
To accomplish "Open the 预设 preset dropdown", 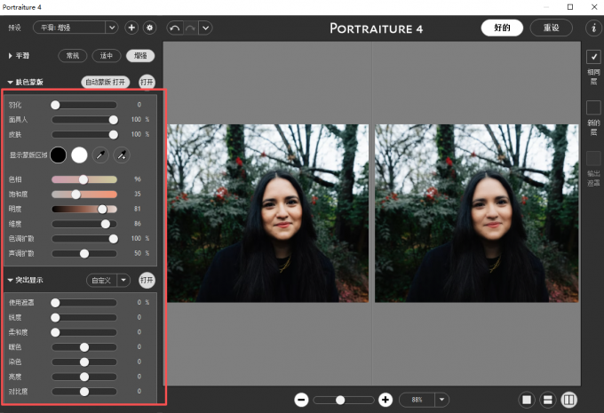I will [75, 28].
